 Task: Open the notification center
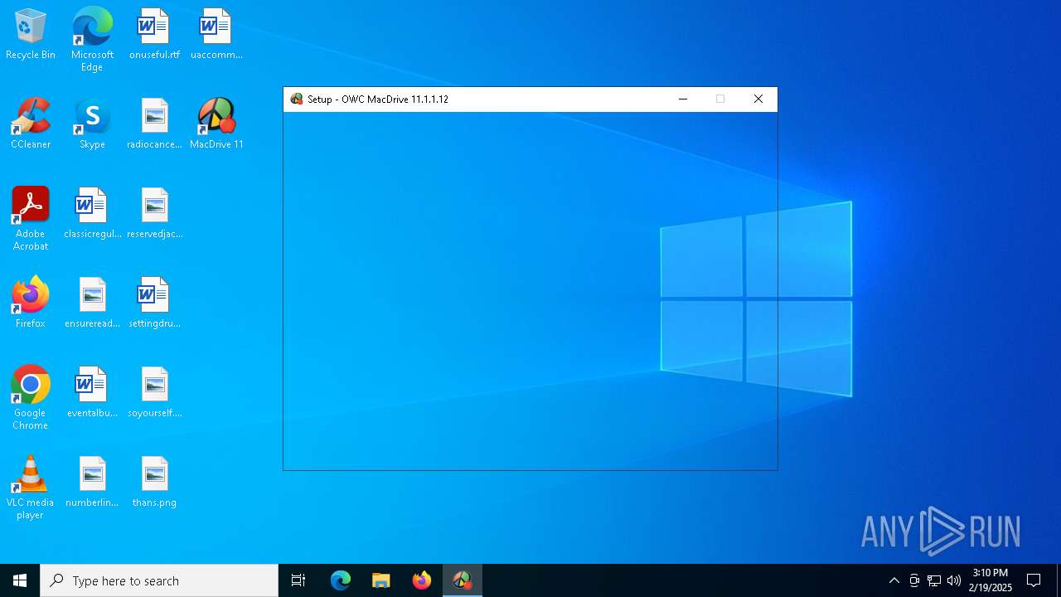(x=1034, y=580)
